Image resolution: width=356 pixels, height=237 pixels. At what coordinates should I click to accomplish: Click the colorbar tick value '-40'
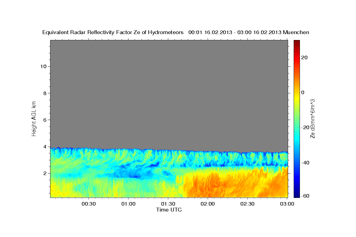[305, 163]
